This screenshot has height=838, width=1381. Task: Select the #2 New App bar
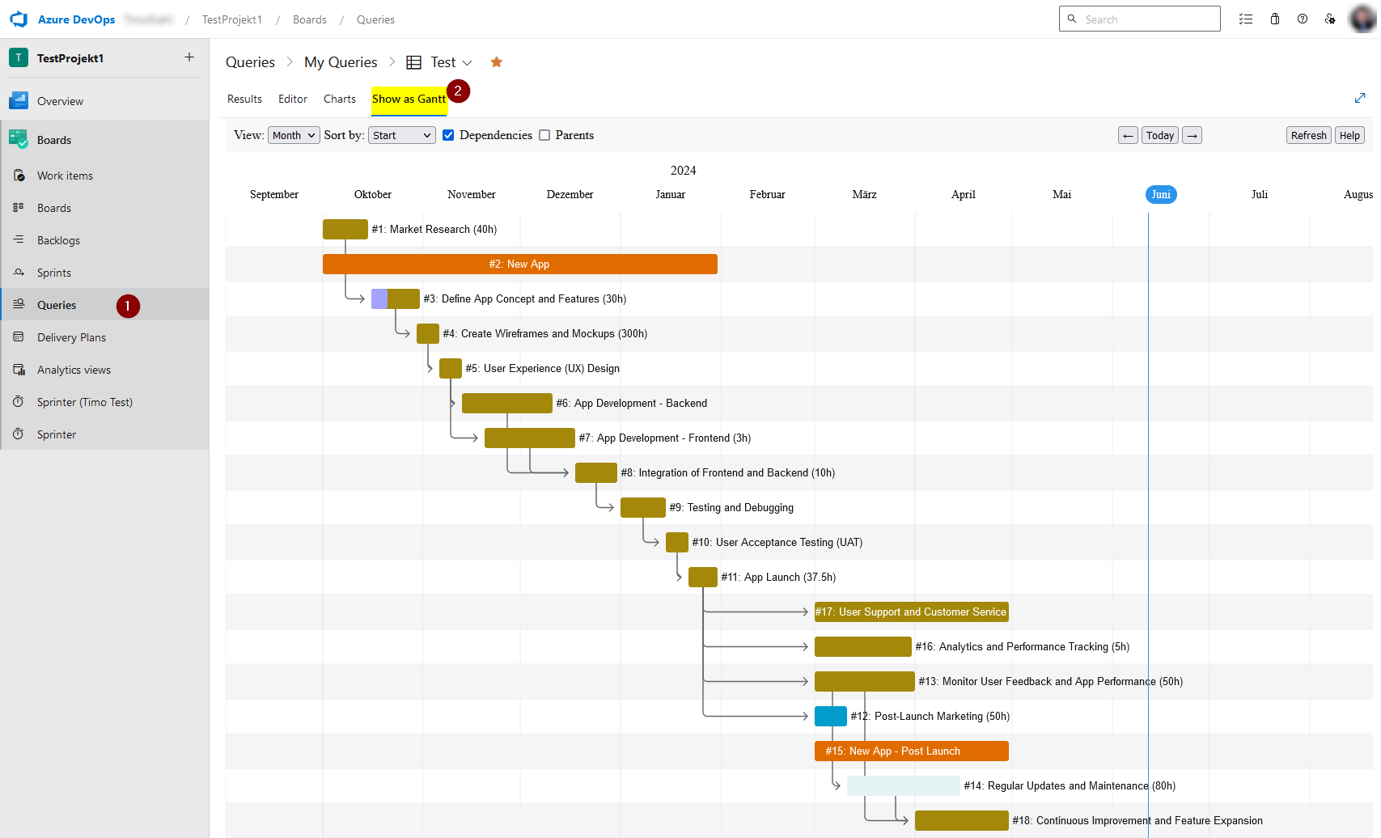(520, 264)
